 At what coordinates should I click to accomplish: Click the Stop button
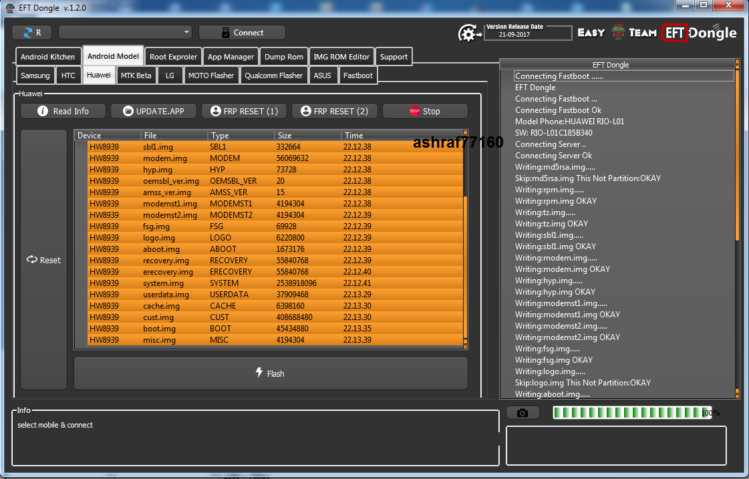pyautogui.click(x=425, y=111)
